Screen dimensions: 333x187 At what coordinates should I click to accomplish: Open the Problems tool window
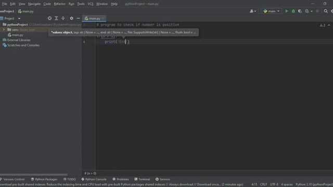121,179
